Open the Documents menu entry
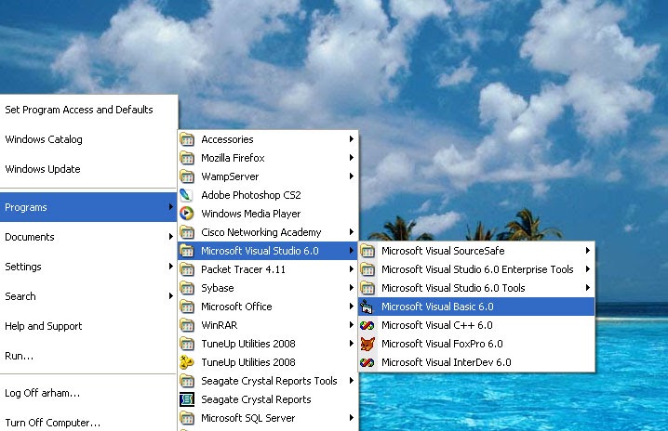The width and height of the screenshot is (668, 431). pyautogui.click(x=88, y=237)
